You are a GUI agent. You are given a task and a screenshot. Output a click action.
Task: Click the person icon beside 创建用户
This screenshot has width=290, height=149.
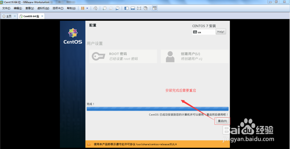click(170, 57)
